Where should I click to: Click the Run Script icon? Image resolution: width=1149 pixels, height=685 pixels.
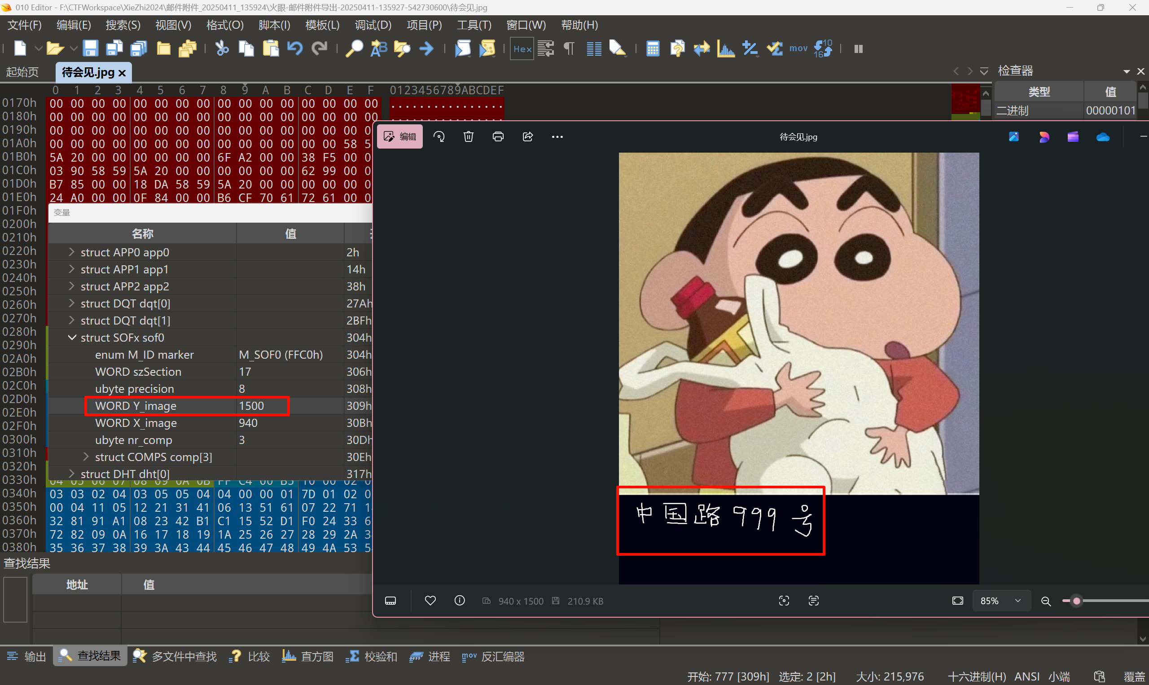pyautogui.click(x=463, y=48)
